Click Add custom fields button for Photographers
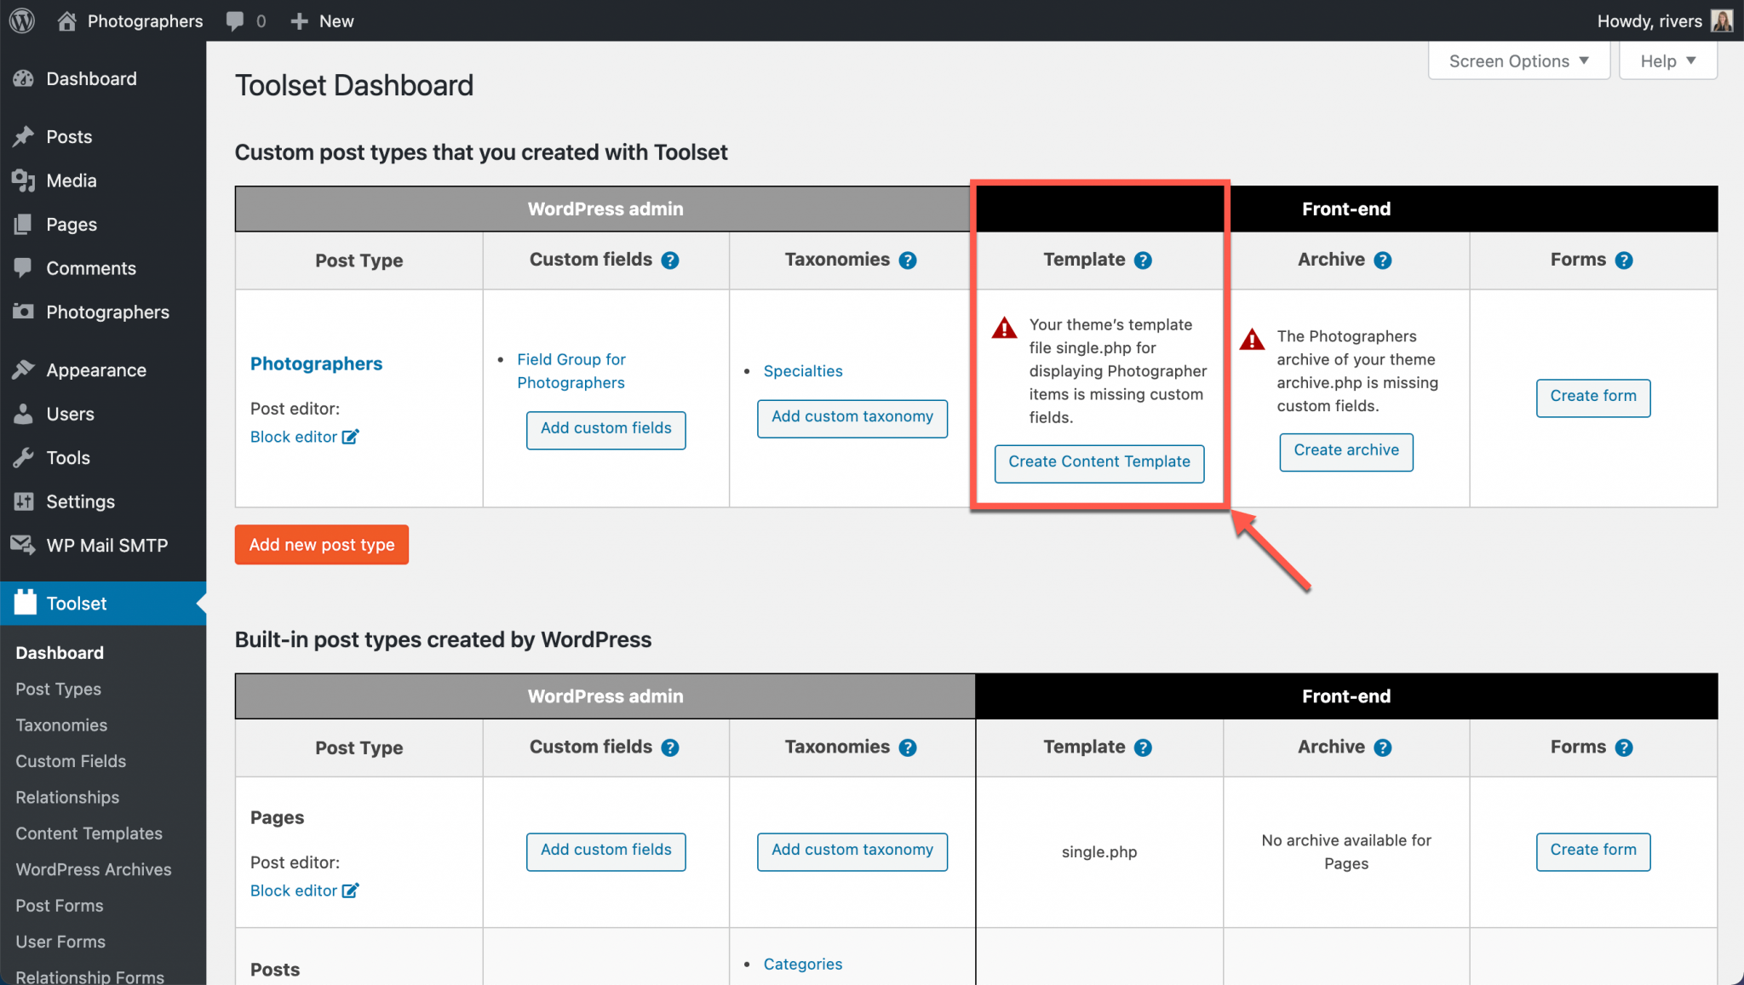The width and height of the screenshot is (1744, 985). tap(605, 430)
